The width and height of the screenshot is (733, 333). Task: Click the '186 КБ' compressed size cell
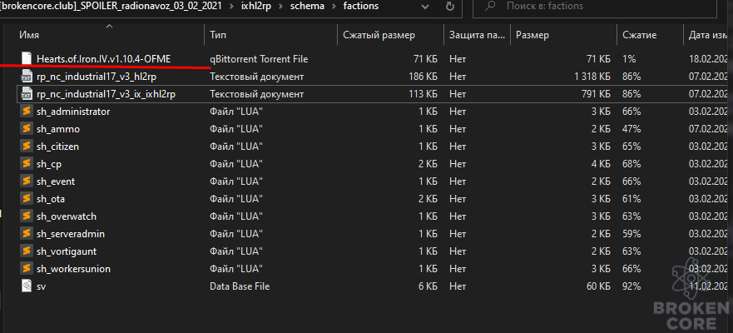pyautogui.click(x=423, y=77)
